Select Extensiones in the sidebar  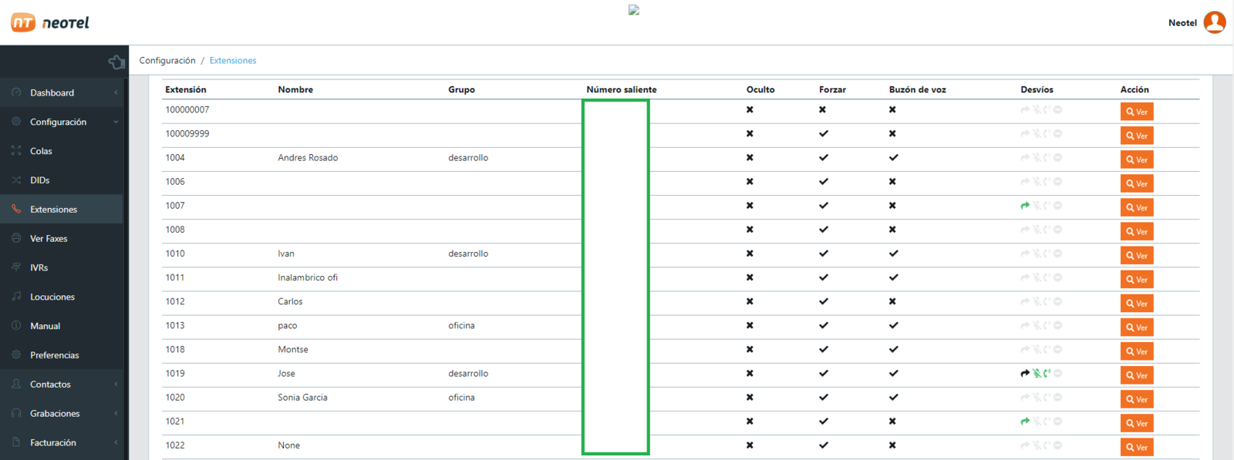pyautogui.click(x=62, y=210)
